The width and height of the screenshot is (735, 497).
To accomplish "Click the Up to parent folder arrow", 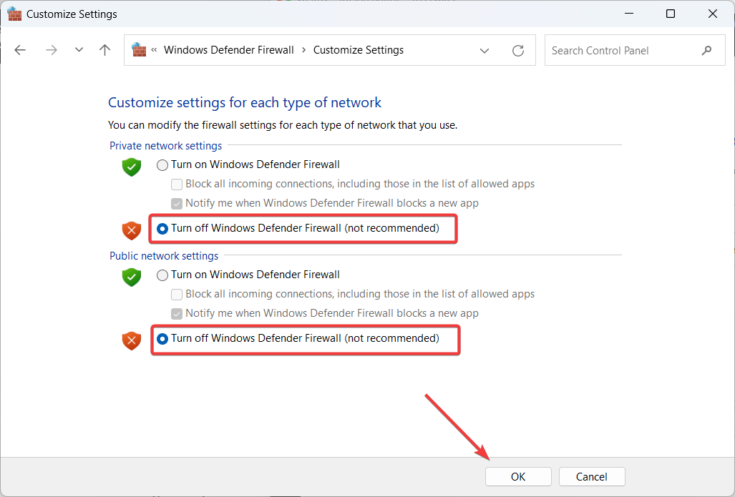I will point(105,50).
